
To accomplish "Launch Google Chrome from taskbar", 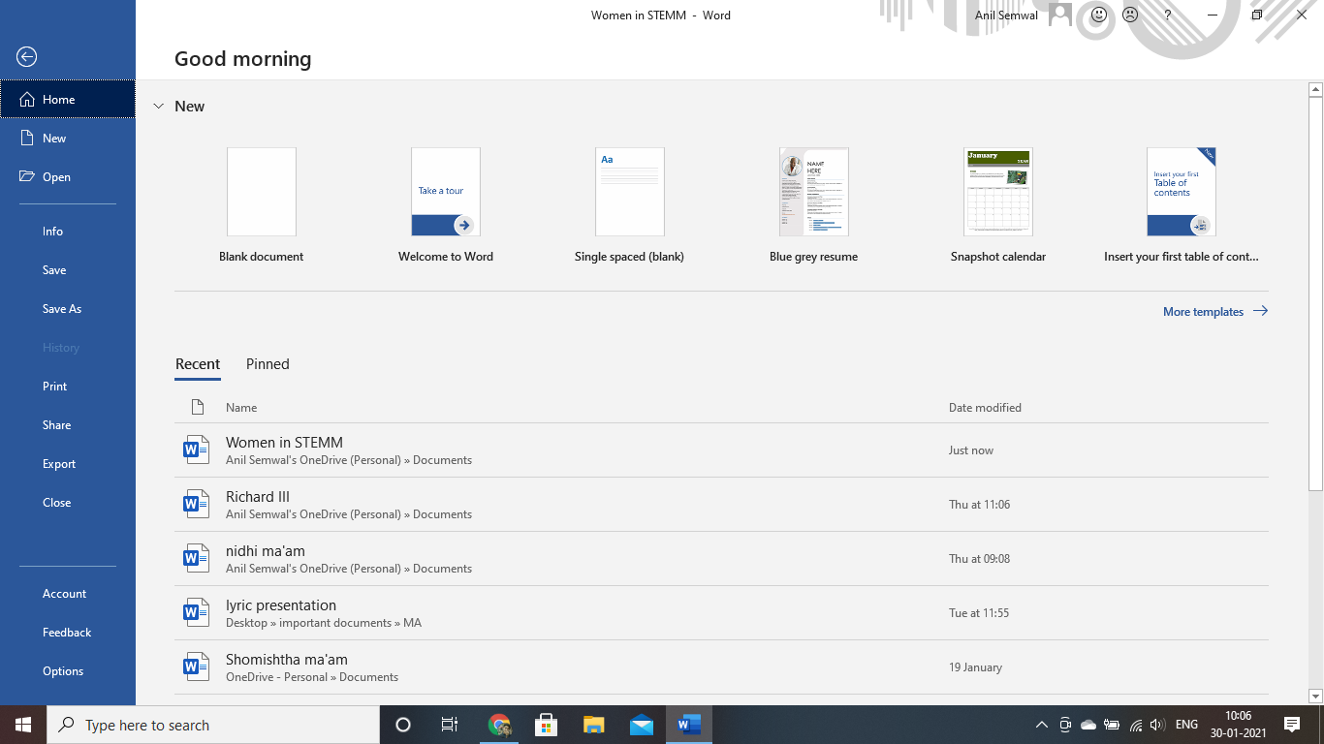I will click(x=499, y=725).
